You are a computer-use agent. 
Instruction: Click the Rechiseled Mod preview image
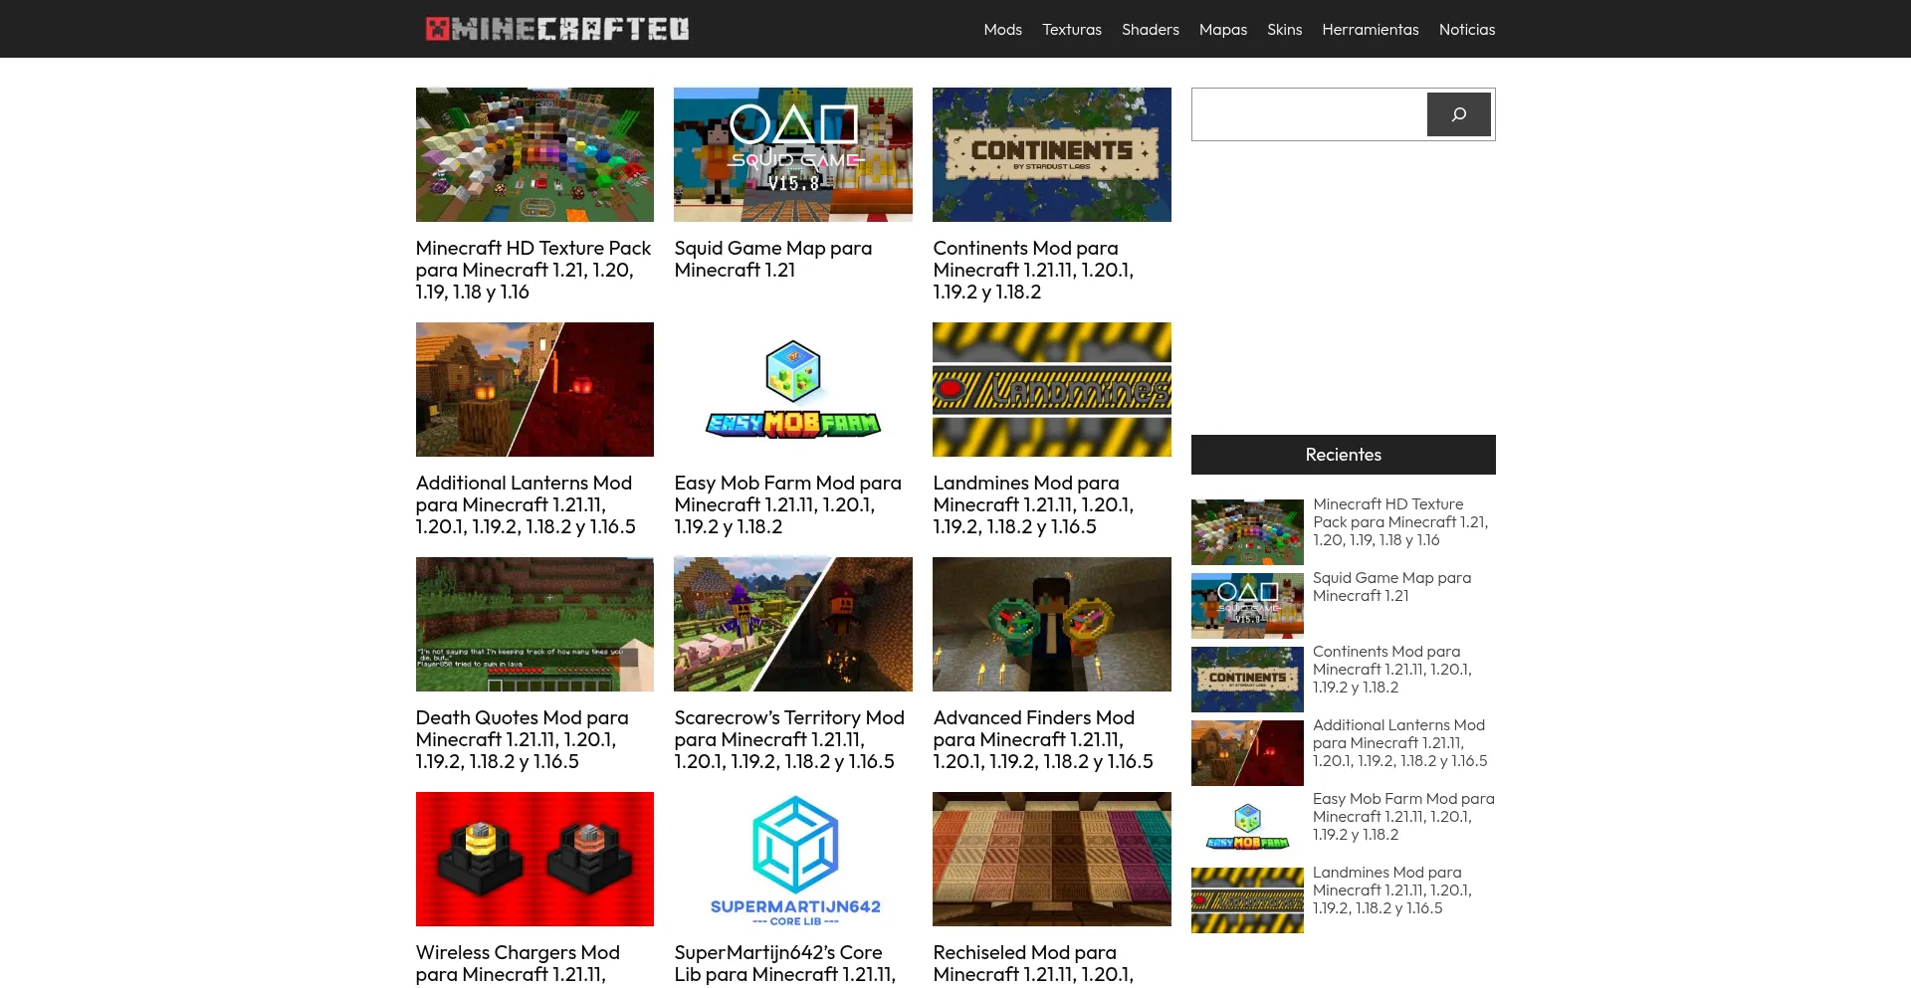pyautogui.click(x=1051, y=858)
